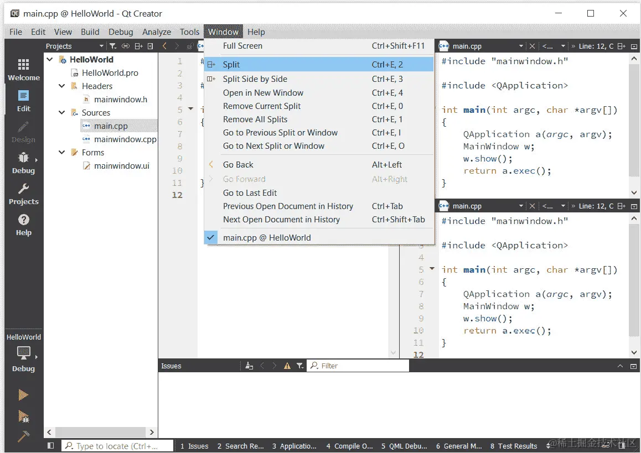Run the project with green arrow
Screen dimensions: 641x453
pos(23,394)
